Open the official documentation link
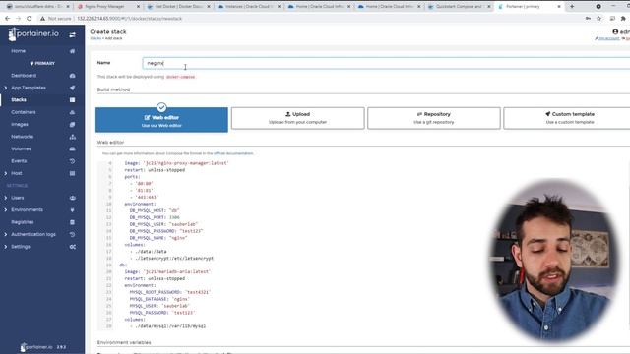Image resolution: width=630 pixels, height=354 pixels. 233,153
